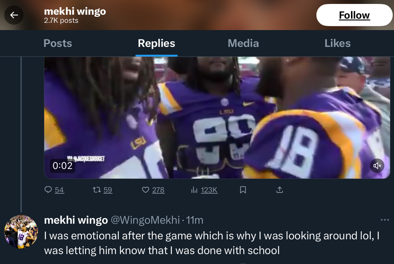Click the 54 replies count
Viewport: 394px width, 264px height.
(x=59, y=190)
